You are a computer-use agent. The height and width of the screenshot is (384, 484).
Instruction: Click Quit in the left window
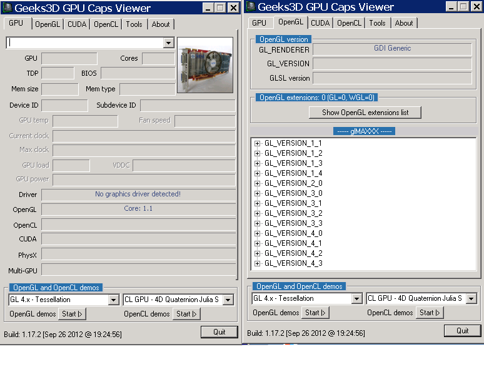219,332
